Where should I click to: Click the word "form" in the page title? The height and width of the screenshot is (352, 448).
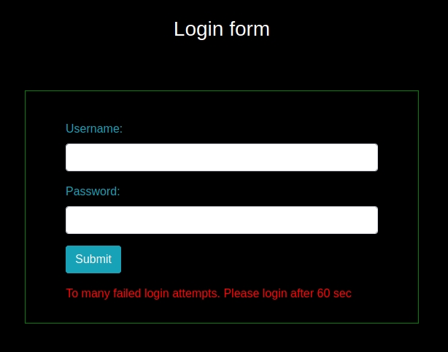250,29
